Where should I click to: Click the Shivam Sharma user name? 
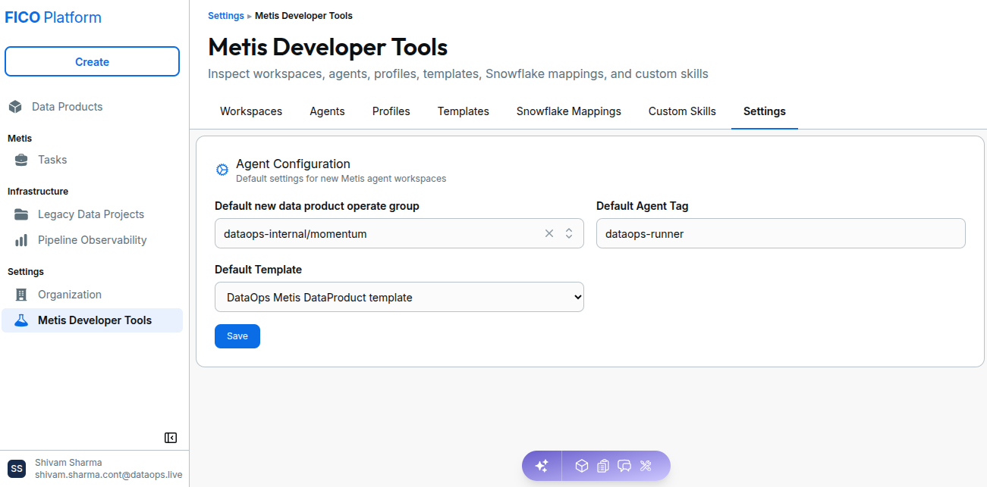pos(68,463)
